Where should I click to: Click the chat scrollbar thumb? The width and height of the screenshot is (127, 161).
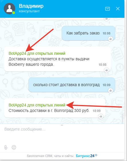click(x=122, y=119)
